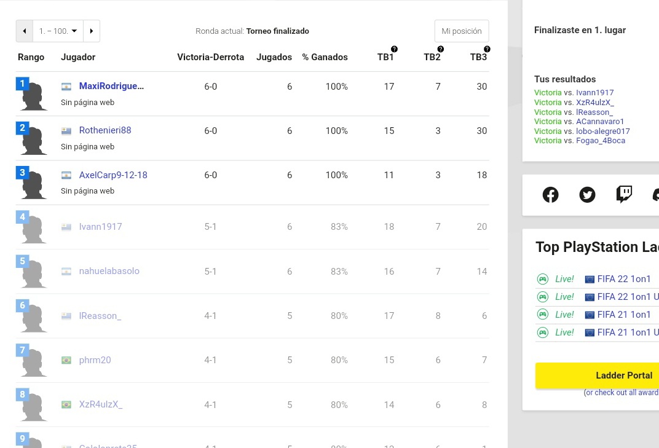Open FIFA 21 1on1 ladder link
The image size is (659, 448).
pos(624,315)
